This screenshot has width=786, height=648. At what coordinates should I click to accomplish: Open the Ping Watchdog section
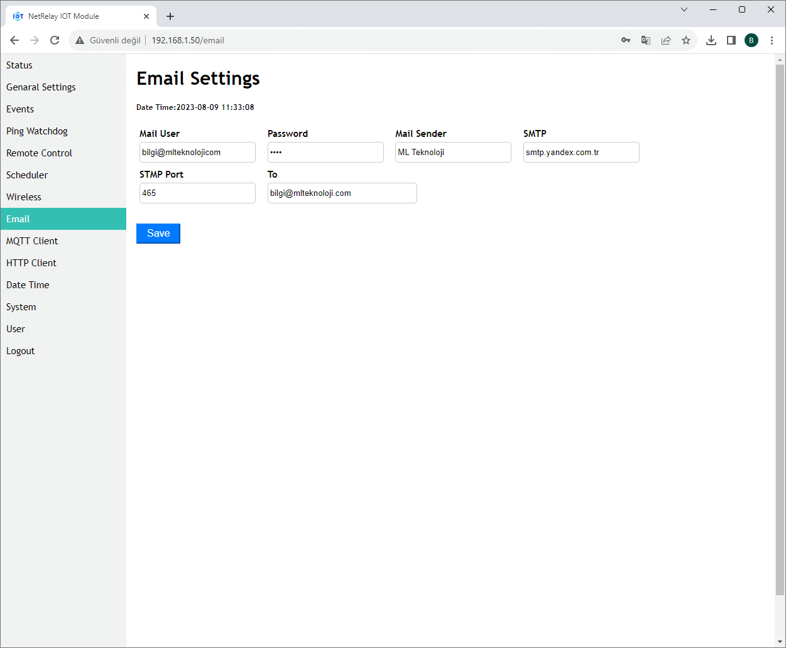36,131
